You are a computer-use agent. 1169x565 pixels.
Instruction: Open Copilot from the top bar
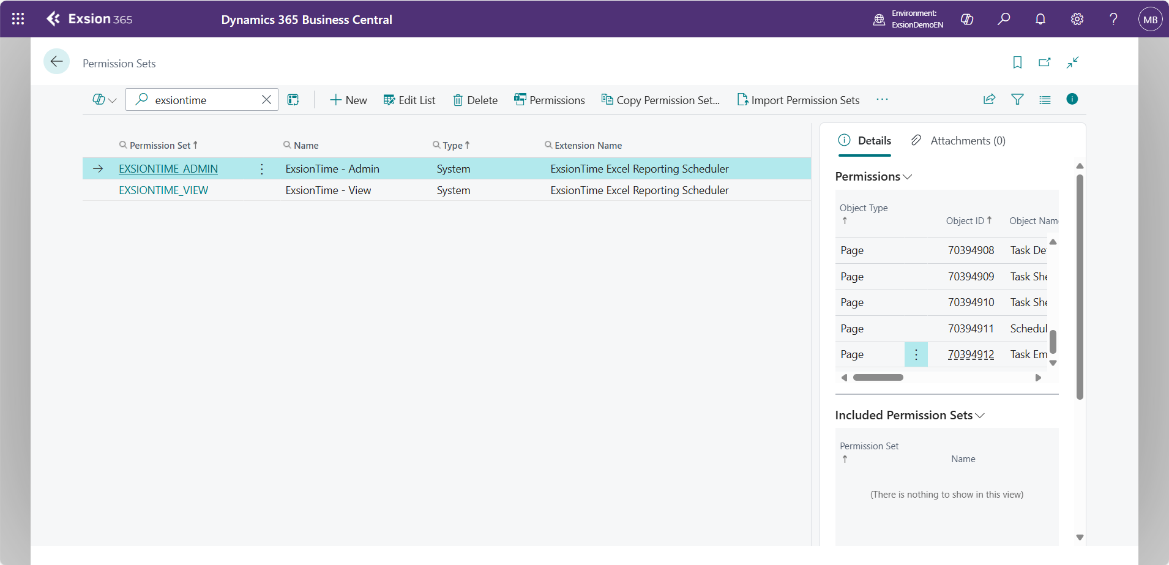tap(967, 19)
